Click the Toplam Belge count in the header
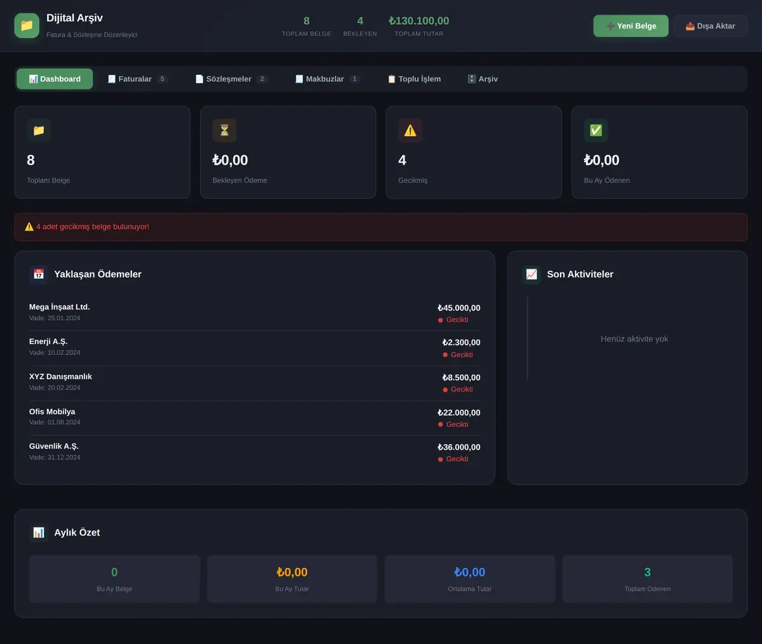Screen dimensions: 762x644 [307, 21]
